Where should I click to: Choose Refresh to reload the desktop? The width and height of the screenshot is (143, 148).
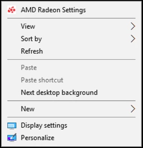71,51
